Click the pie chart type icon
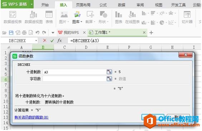Image resolution: width=202 pixels, height=131 pixels. pos(162,23)
